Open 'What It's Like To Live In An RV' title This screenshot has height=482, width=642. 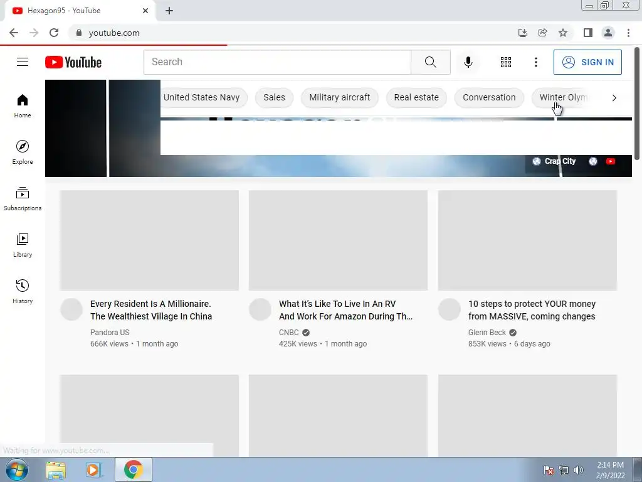click(345, 310)
